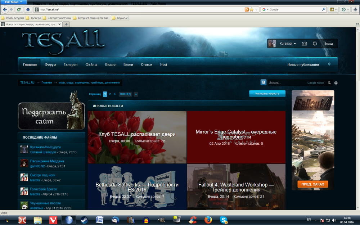Open Fallout 4 Wasteland Workshop news
The image size is (360, 225).
236,186
